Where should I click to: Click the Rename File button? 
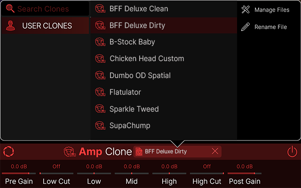[270, 27]
